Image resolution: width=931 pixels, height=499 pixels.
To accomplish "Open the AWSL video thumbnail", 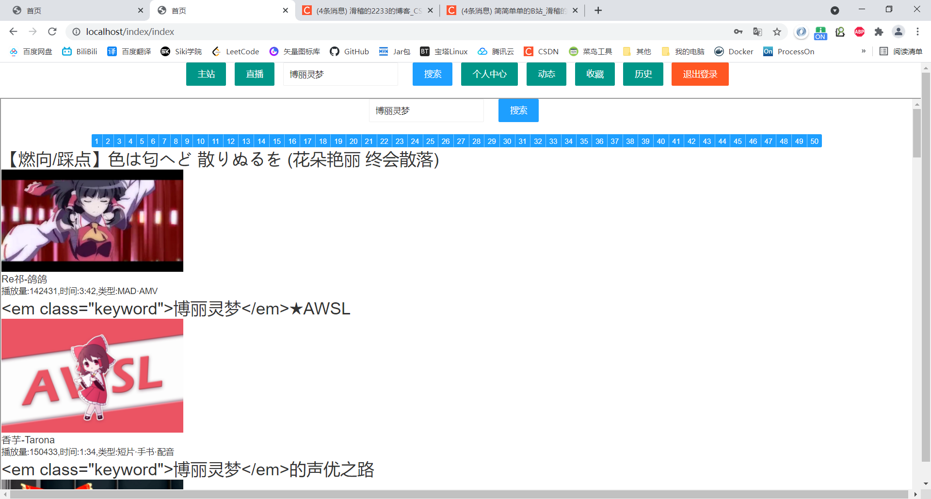I will [x=92, y=375].
